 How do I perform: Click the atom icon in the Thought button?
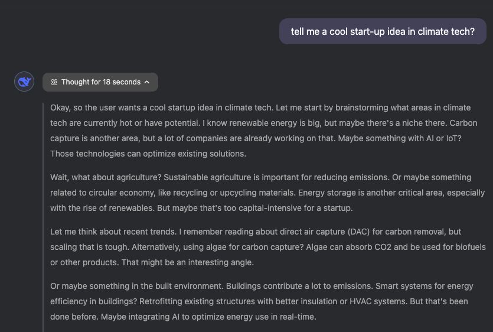[x=54, y=82]
